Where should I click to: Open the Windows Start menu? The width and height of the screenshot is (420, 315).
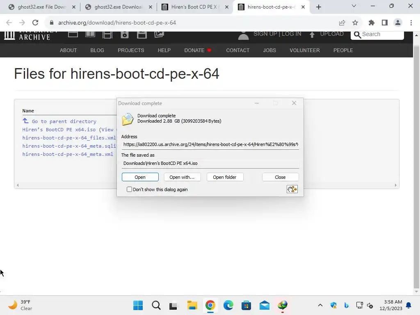pos(138,305)
